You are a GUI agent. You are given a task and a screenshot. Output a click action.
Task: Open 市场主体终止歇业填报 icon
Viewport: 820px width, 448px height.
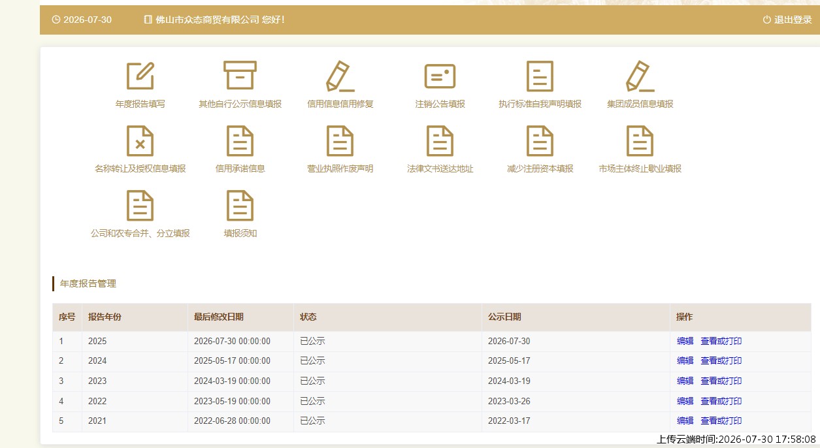coord(640,140)
